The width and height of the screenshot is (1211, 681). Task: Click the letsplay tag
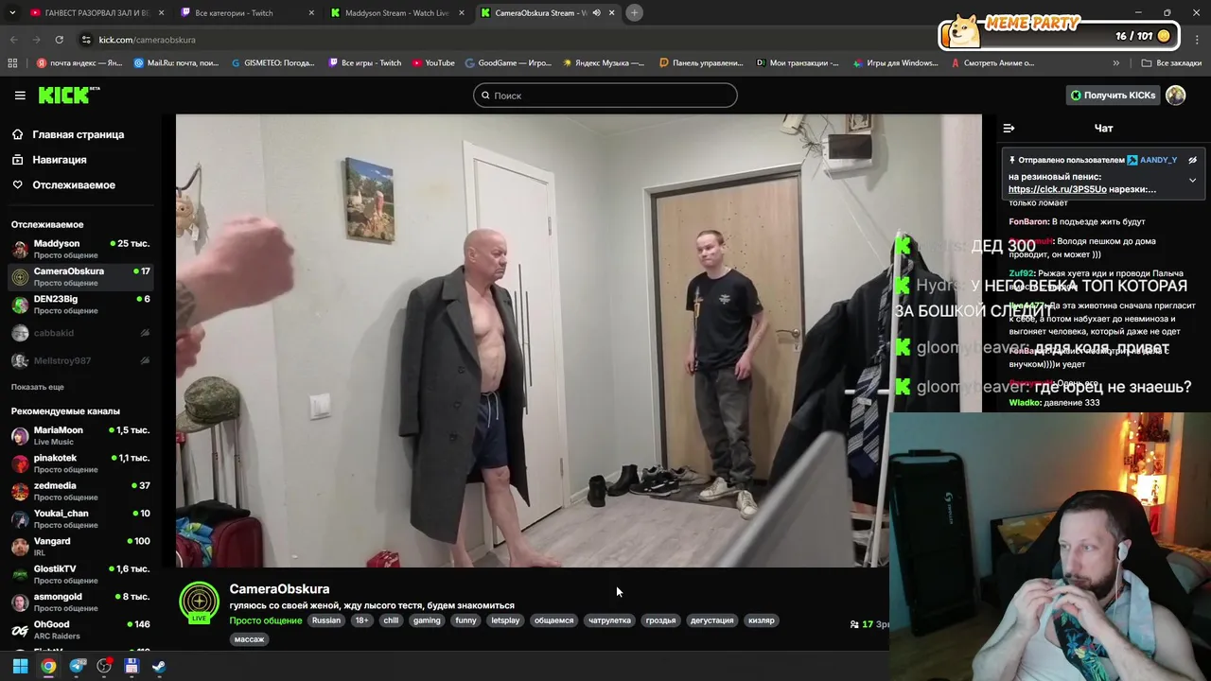coord(505,620)
